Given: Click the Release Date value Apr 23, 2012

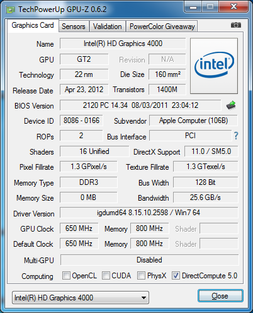Looking at the screenshot, I should (84, 90).
